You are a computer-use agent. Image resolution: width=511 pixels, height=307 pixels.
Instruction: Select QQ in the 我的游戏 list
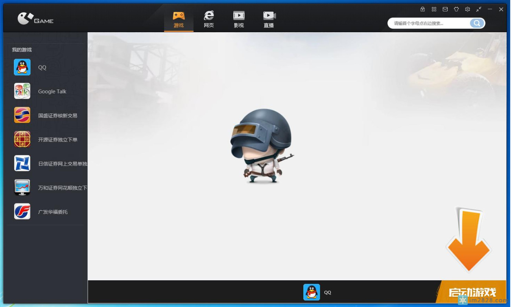[42, 68]
